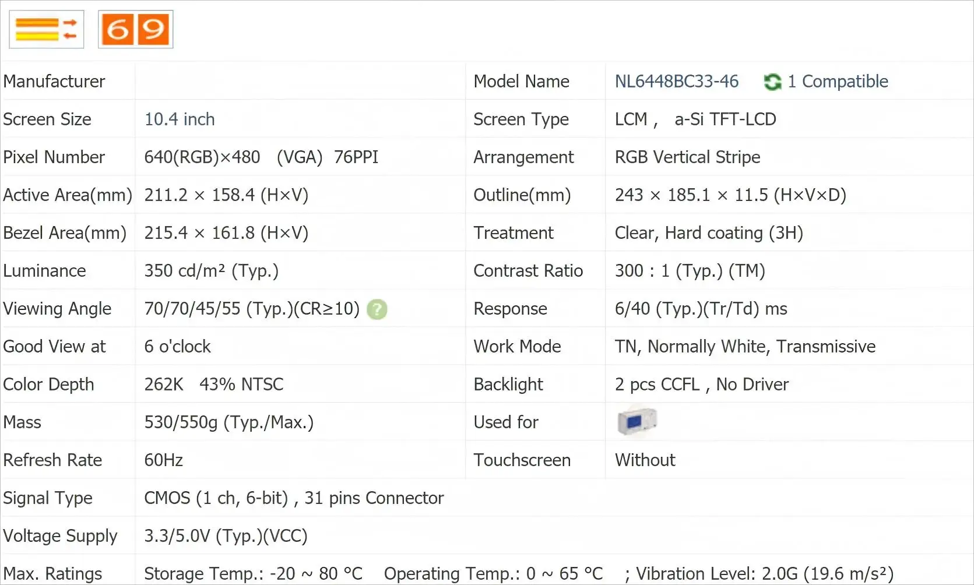Click the Viewing Angle help question mark

pos(377,309)
